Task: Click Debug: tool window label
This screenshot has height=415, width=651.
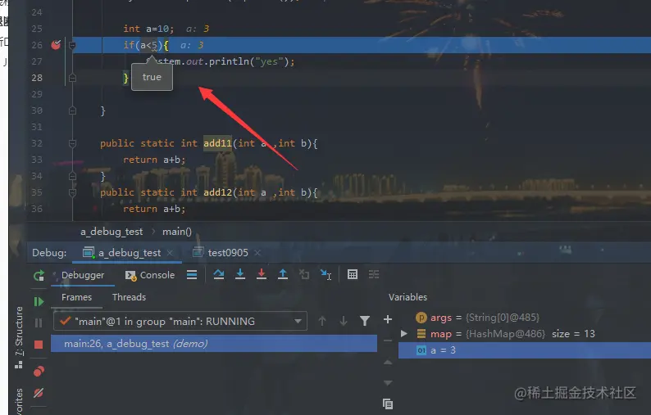Action: click(x=49, y=253)
